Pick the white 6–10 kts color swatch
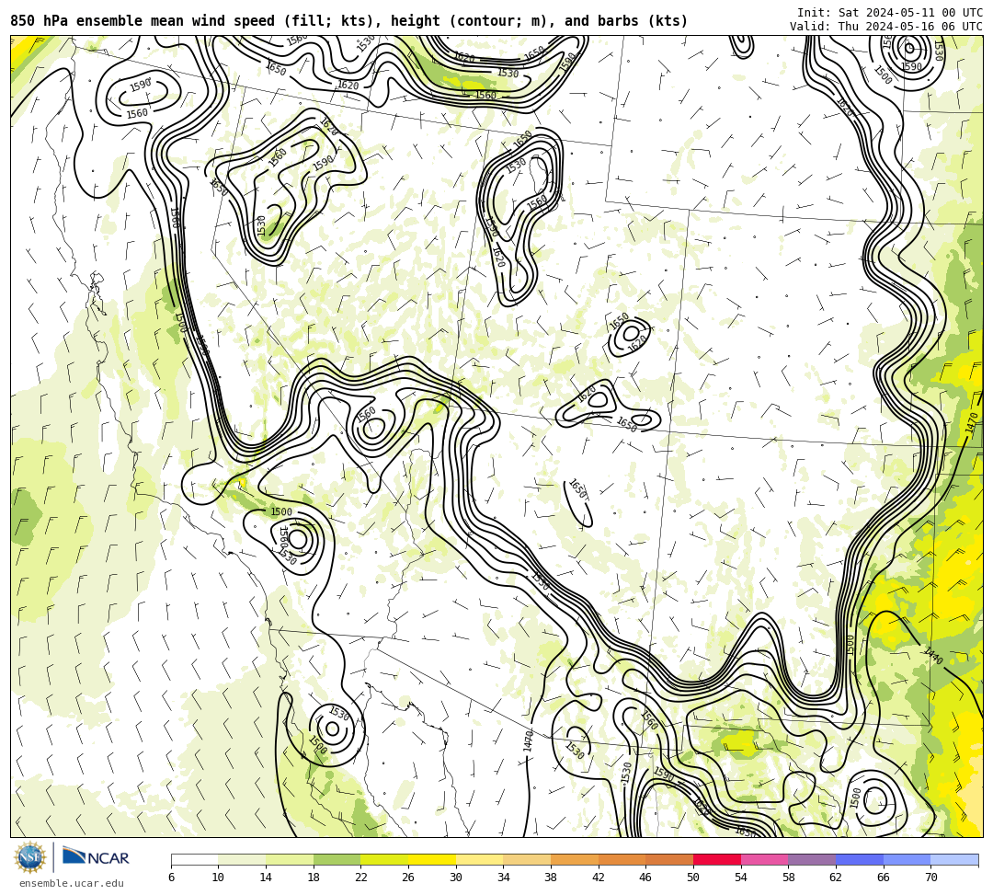Image resolution: width=993 pixels, height=895 pixels. 194,859
